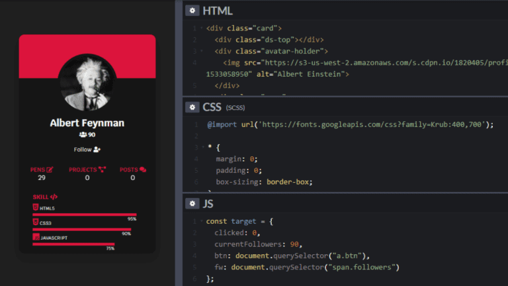Image resolution: width=508 pixels, height=286 pixels.
Task: Place cursor in class="ds-top" HTML line
Action: (269, 40)
